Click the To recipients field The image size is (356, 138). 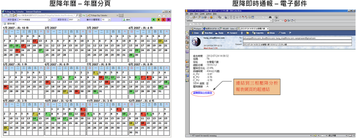click(x=297, y=38)
